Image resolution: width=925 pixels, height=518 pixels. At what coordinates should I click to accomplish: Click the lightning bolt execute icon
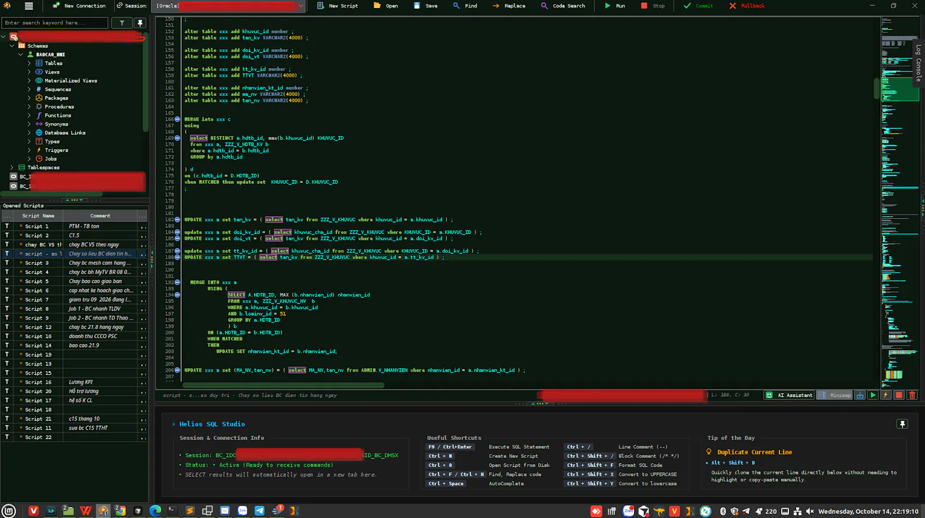coord(886,395)
